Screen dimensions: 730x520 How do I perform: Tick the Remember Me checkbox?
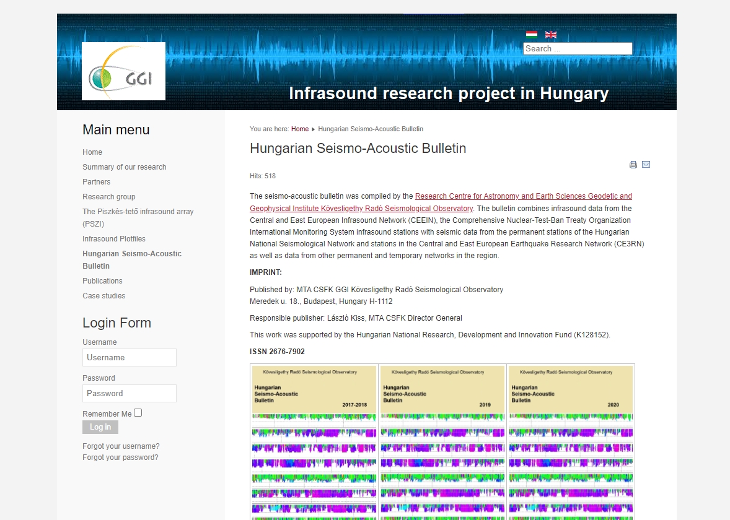(x=138, y=412)
